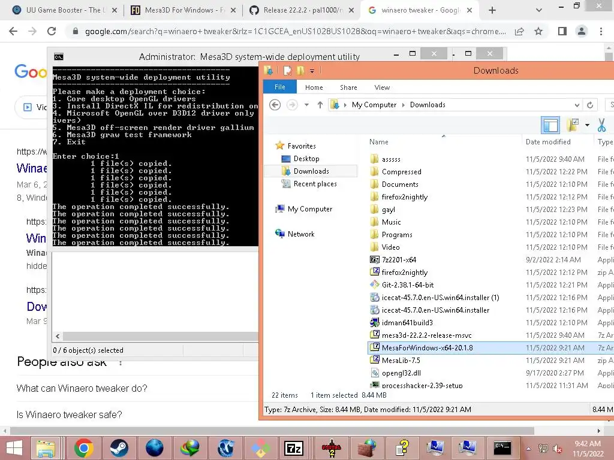Click Chrome's horizontal page scrollbar
614x460 pixels.
272,431
